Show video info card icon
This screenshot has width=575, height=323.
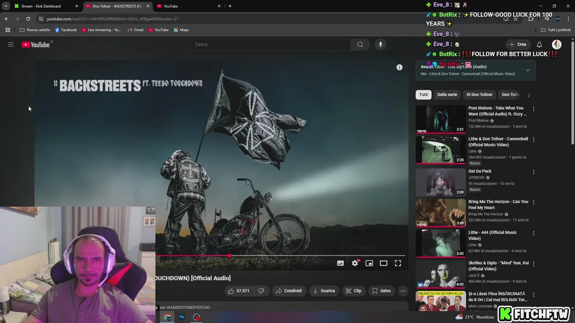pyautogui.click(x=399, y=67)
